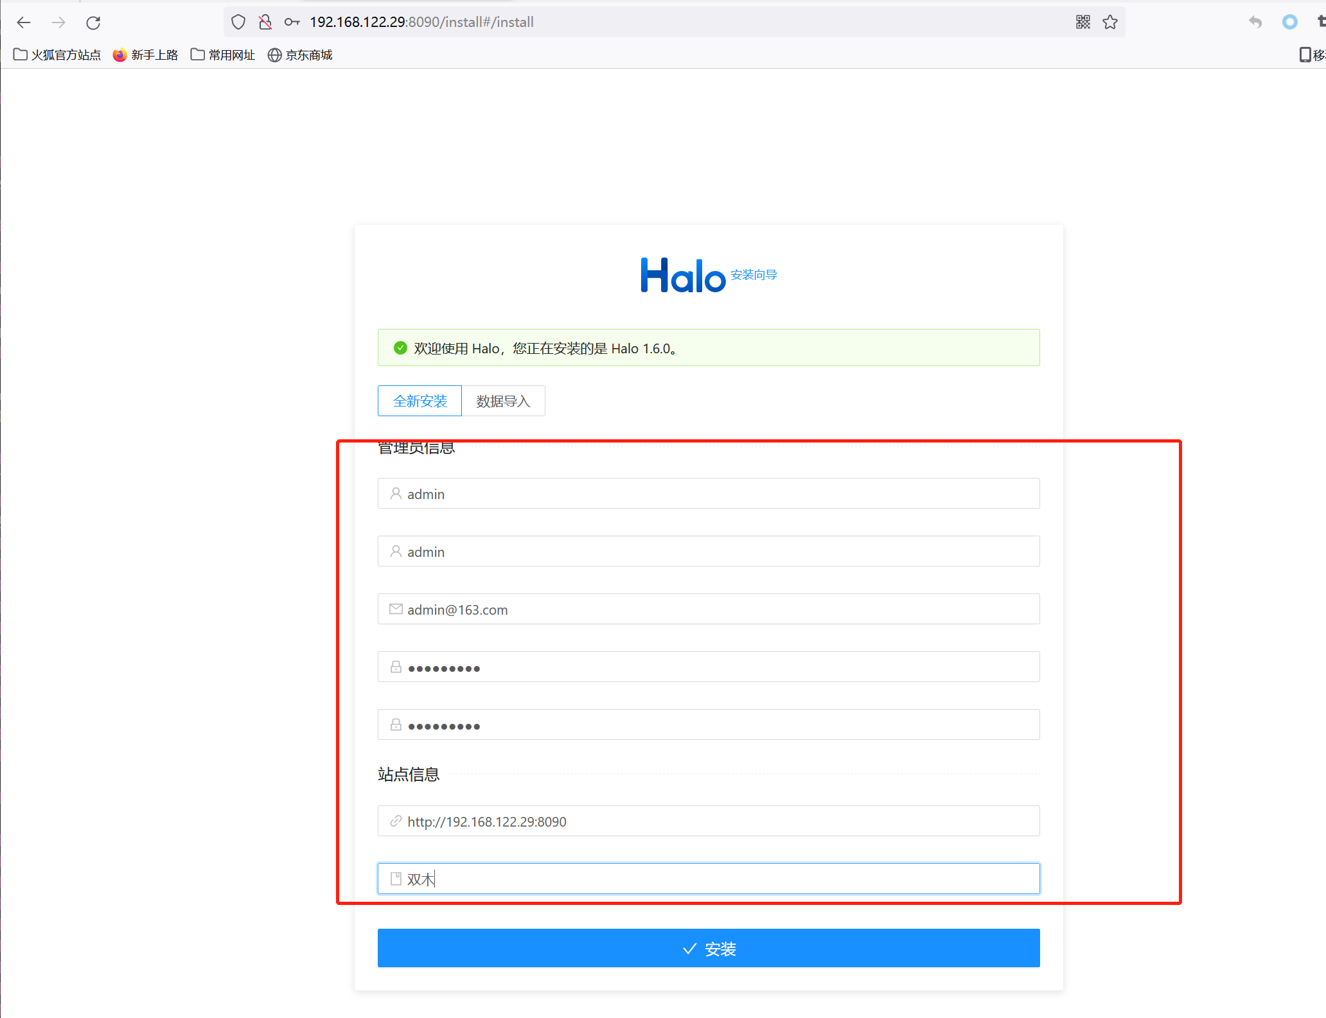Click the browser back arrow
This screenshot has height=1018, width=1326.
click(x=24, y=22)
